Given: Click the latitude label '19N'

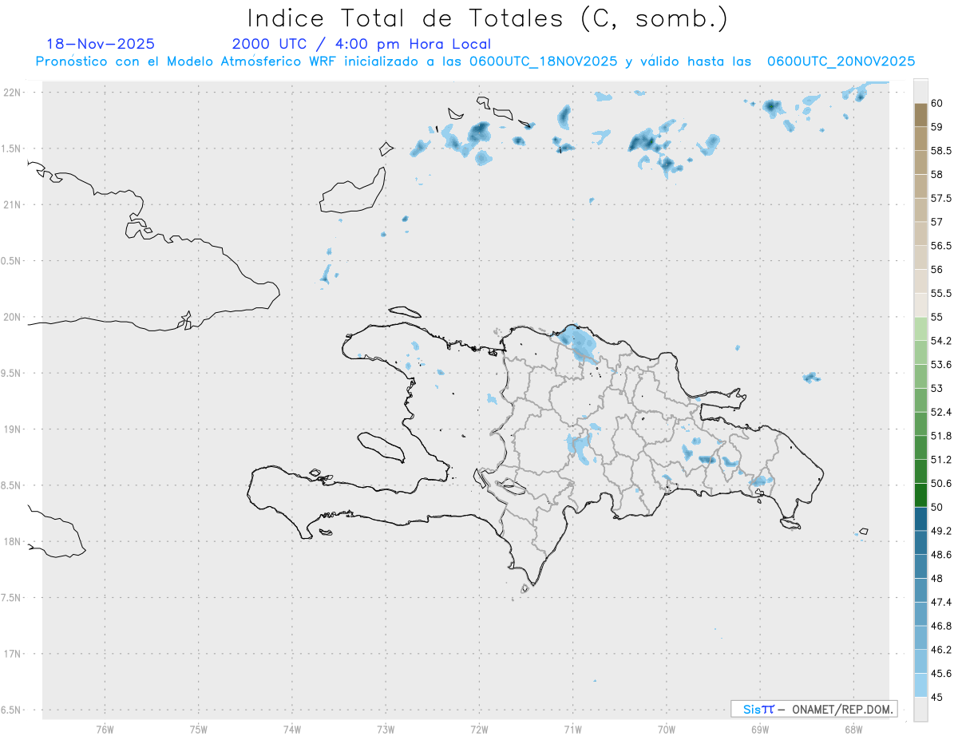Looking at the screenshot, I should click(14, 429).
